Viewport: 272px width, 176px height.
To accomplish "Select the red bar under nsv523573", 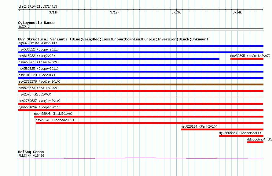I will (141, 91).
